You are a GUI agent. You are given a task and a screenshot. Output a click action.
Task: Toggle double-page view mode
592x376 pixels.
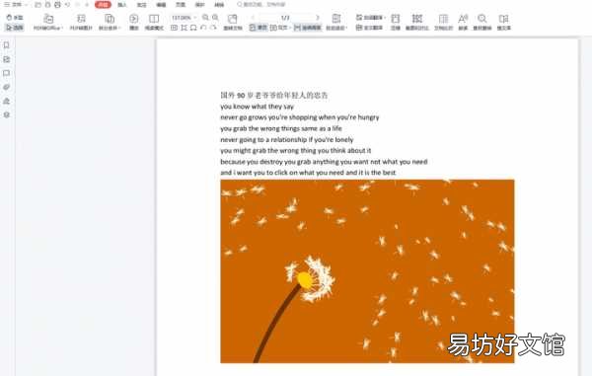[x=280, y=28]
